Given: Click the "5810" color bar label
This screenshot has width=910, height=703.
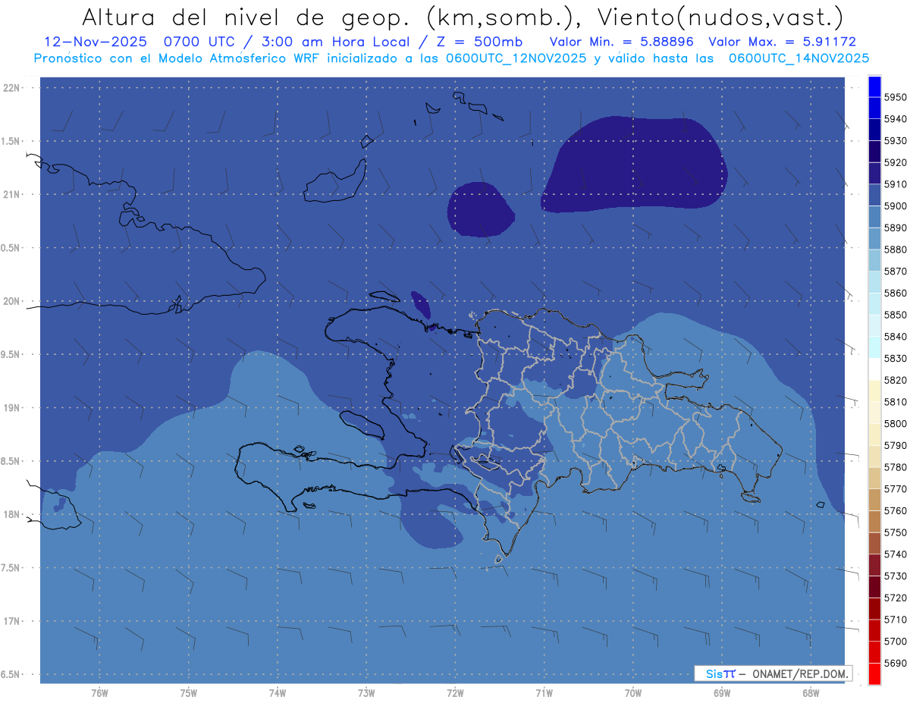Looking at the screenshot, I should tap(895, 402).
